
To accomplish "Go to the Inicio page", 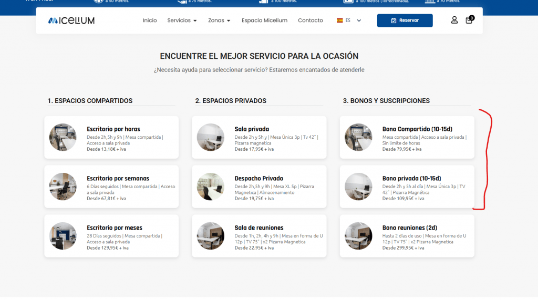I will click(150, 20).
